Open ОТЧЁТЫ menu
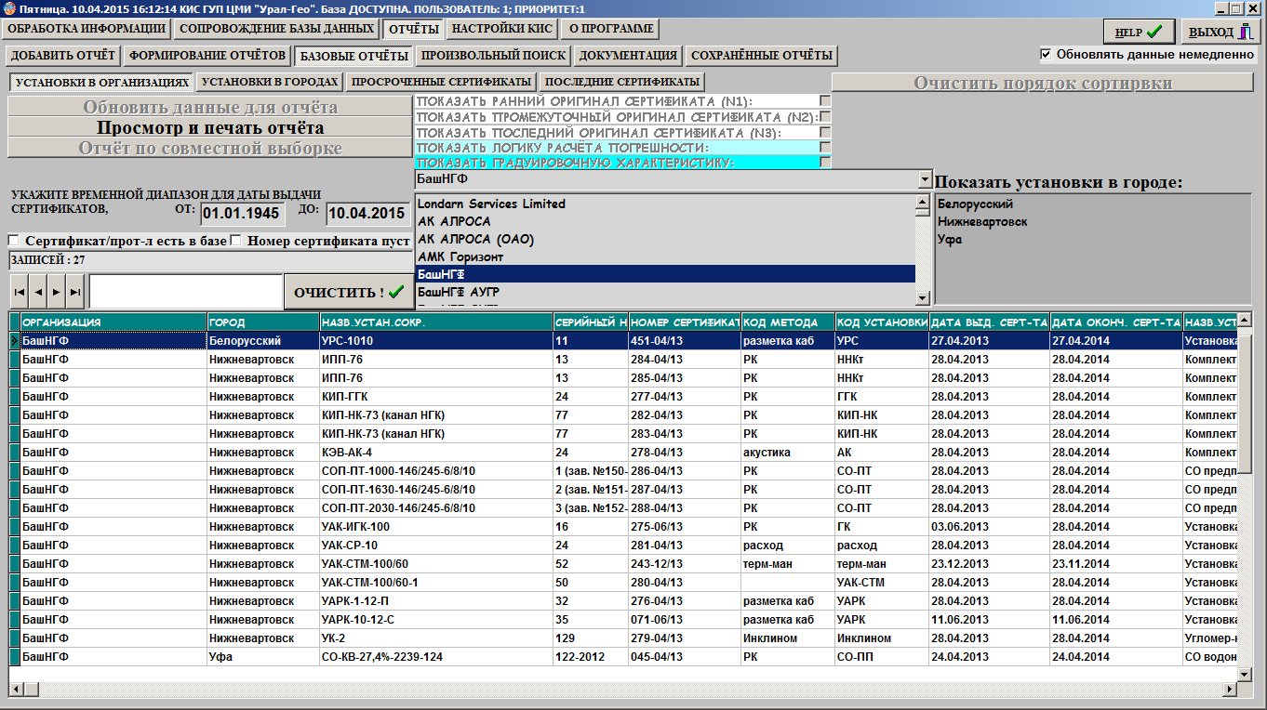Screen dimensions: 1267x710 tap(414, 29)
